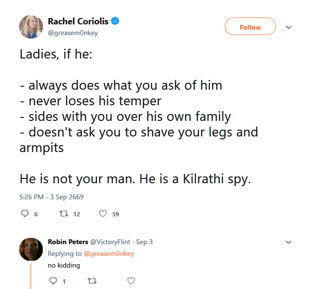The height and width of the screenshot is (289, 312).
Task: Click the reply icon on Robin Peters's reply
Action: coord(53,281)
